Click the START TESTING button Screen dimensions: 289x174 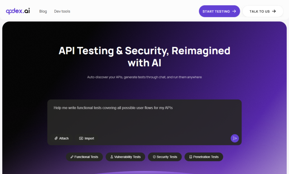click(x=219, y=11)
